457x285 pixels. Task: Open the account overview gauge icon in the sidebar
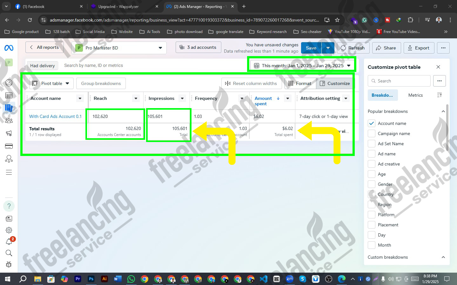(9, 82)
